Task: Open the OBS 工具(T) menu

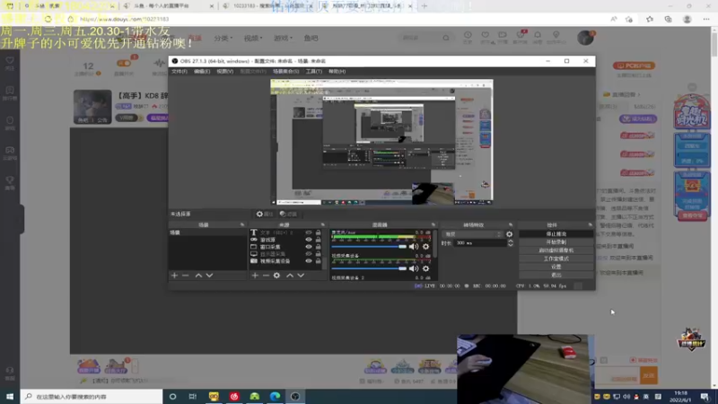Action: pos(313,72)
